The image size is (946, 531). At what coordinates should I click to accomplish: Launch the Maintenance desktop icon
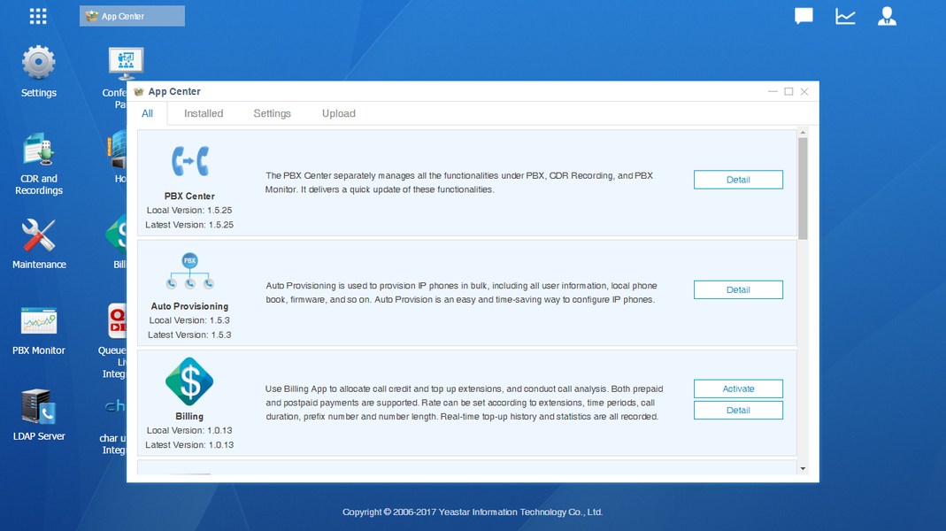pyautogui.click(x=39, y=243)
